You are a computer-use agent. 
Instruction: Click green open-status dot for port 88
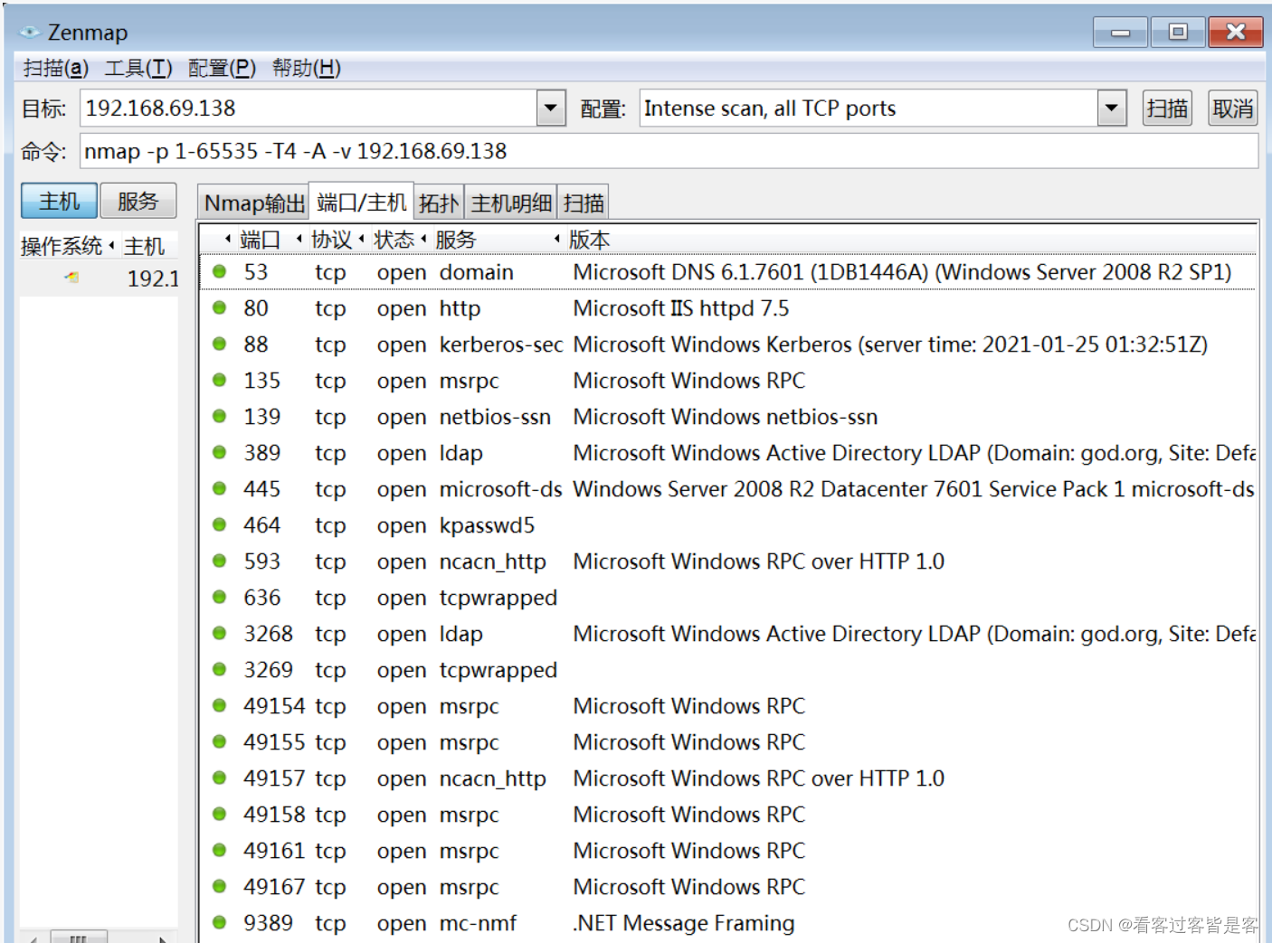click(x=219, y=344)
